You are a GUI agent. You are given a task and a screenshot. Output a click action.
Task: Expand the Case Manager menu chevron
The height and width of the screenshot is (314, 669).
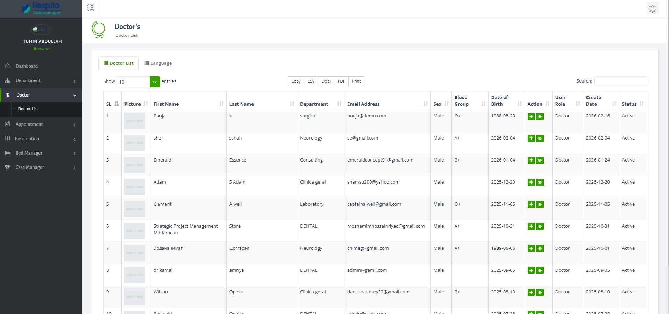pyautogui.click(x=74, y=168)
